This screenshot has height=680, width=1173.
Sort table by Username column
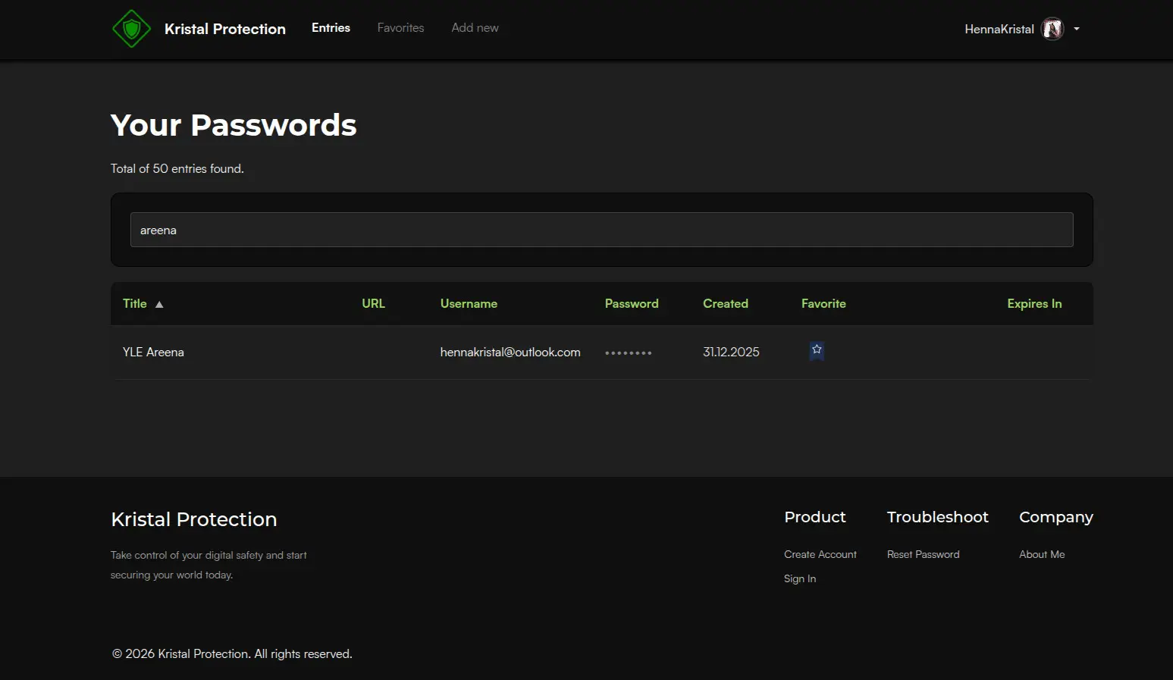coord(469,303)
